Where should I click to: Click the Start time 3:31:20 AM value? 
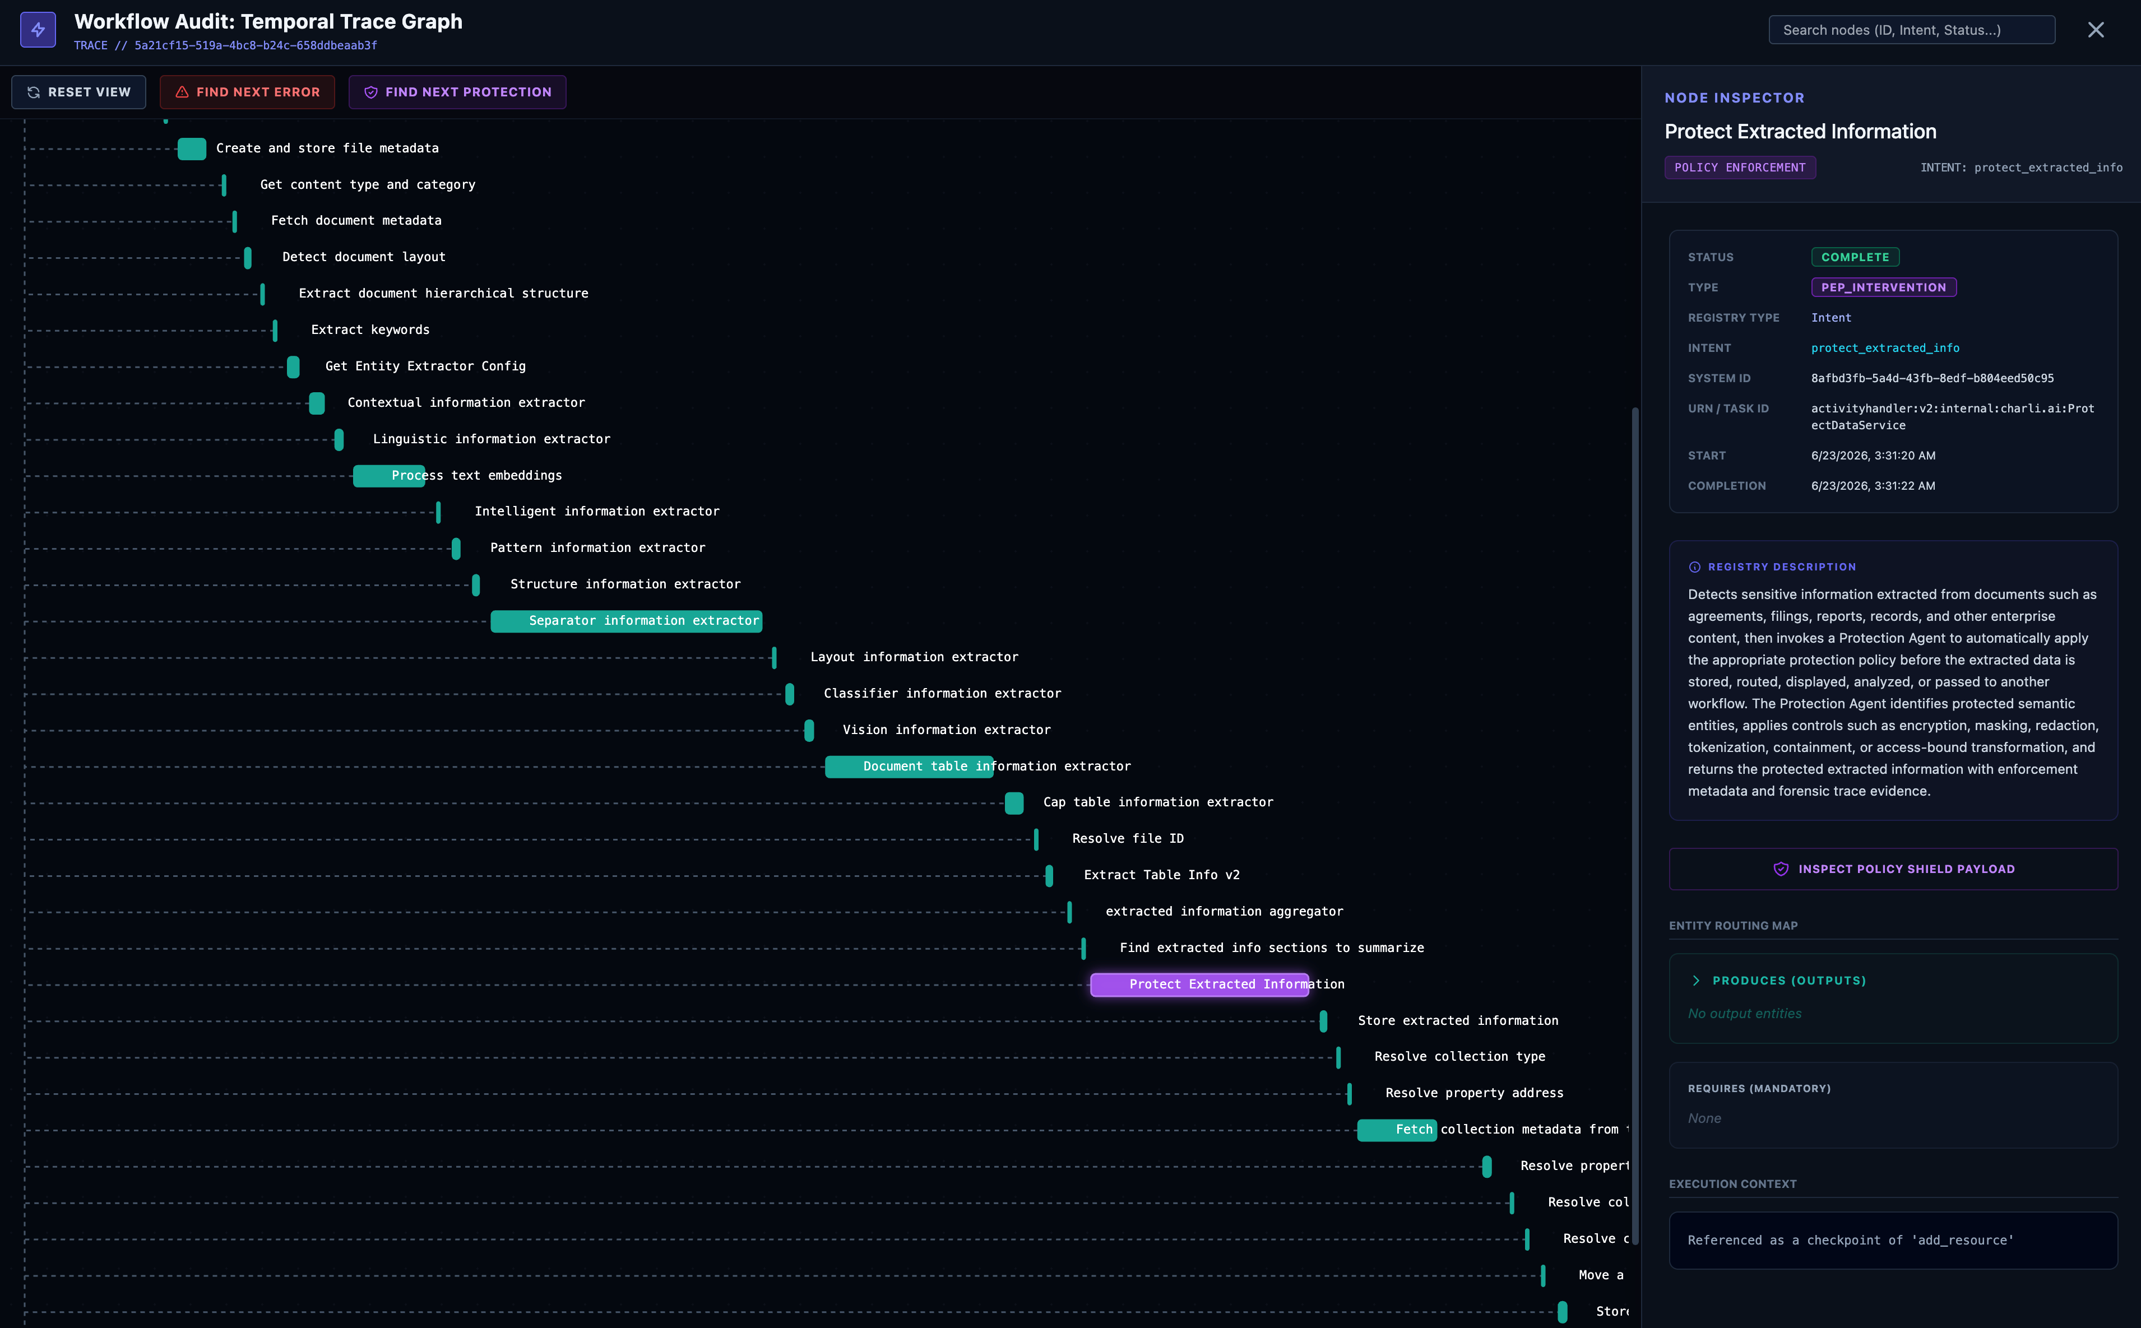pyautogui.click(x=1873, y=456)
